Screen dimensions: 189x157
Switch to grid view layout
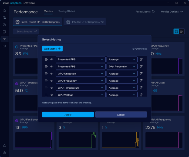[x=176, y=32]
